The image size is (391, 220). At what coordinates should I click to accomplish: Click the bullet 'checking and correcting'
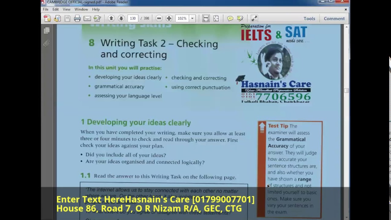pos(199,78)
